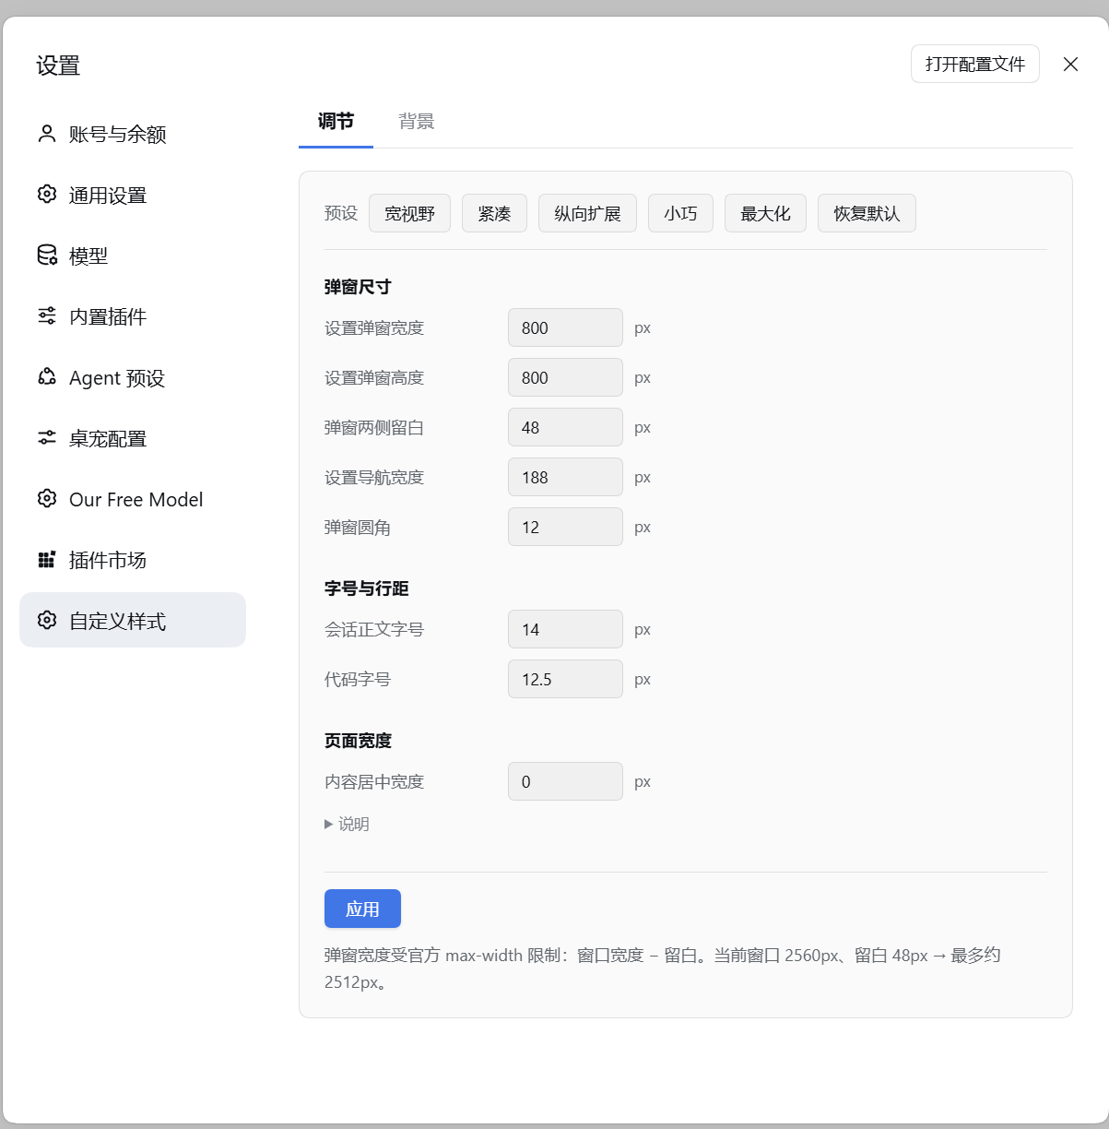Image resolution: width=1109 pixels, height=1129 pixels.
Task: Click 恢复默认 to reset presets
Action: tap(867, 213)
